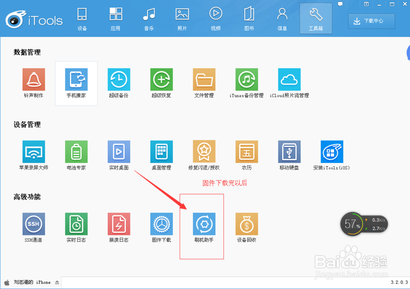This screenshot has width=410, height=289.
Task: Open the 下载中心 download center
Action: (x=371, y=21)
